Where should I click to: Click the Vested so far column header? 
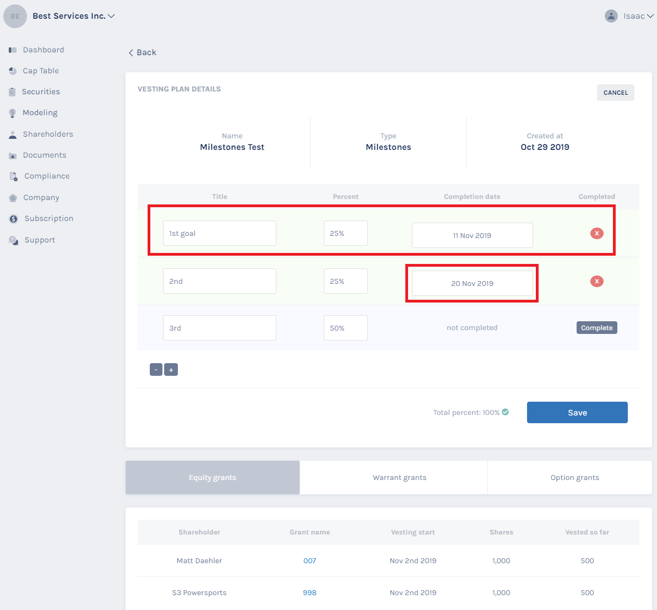click(587, 532)
